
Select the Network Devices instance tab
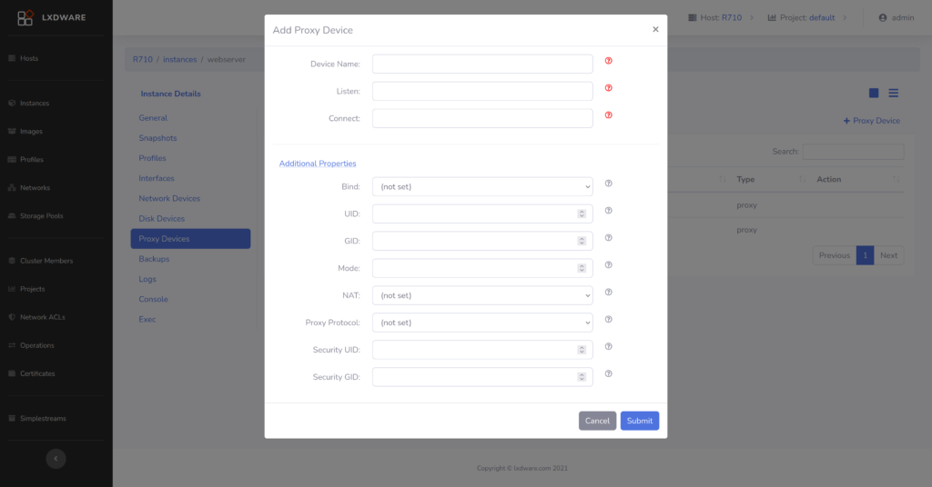[169, 199]
